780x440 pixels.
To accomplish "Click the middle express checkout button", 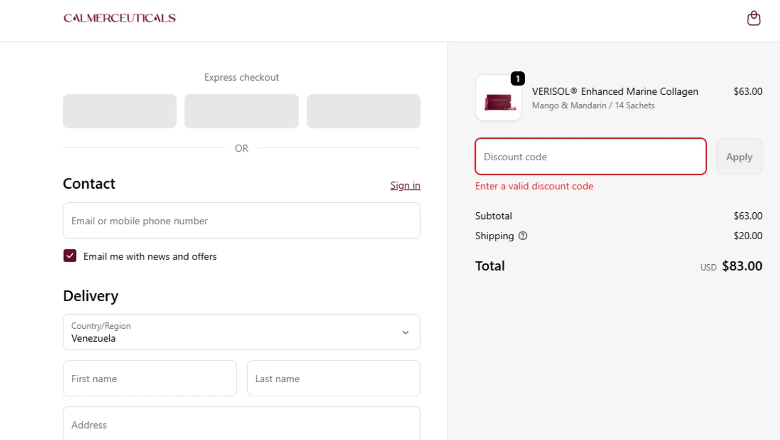I will click(241, 111).
